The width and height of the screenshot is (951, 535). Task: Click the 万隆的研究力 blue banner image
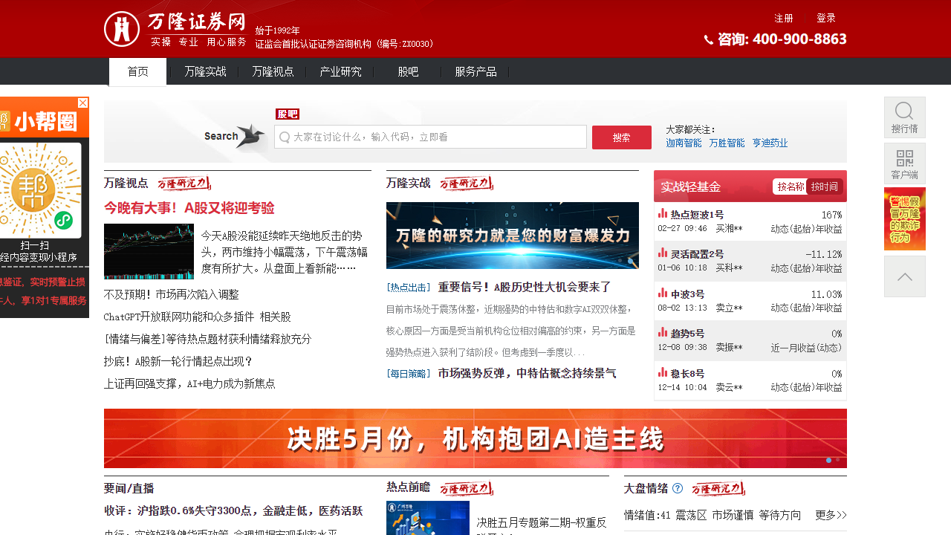click(x=513, y=236)
